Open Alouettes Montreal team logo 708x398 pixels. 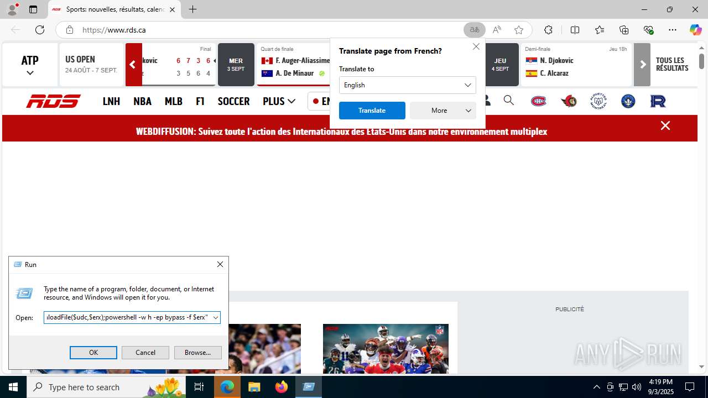pyautogui.click(x=598, y=101)
